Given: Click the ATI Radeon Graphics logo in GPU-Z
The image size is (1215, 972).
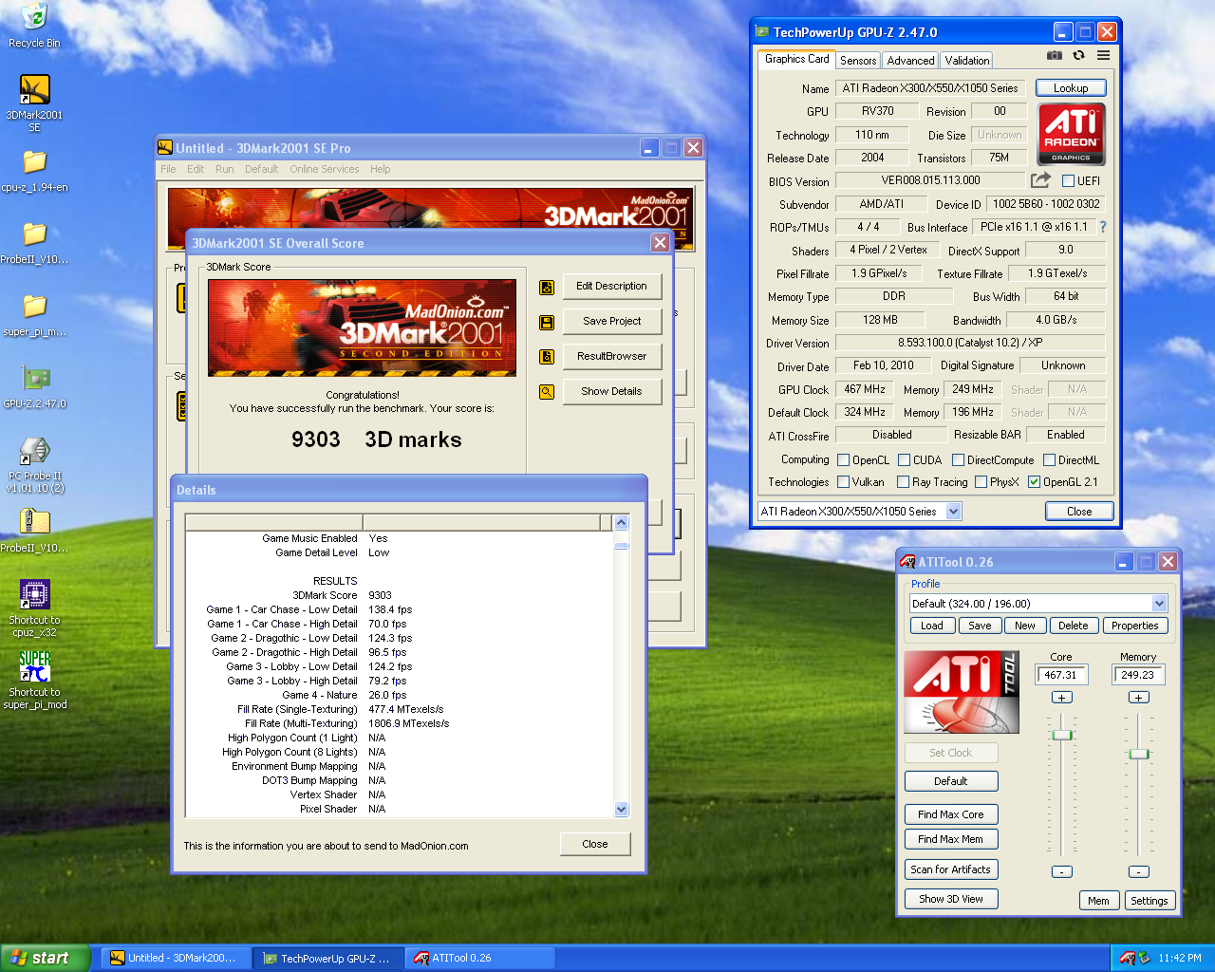Looking at the screenshot, I should click(x=1071, y=134).
